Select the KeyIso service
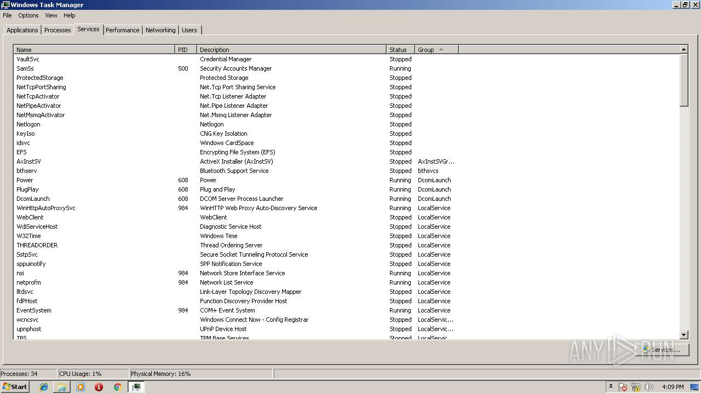 click(26, 134)
